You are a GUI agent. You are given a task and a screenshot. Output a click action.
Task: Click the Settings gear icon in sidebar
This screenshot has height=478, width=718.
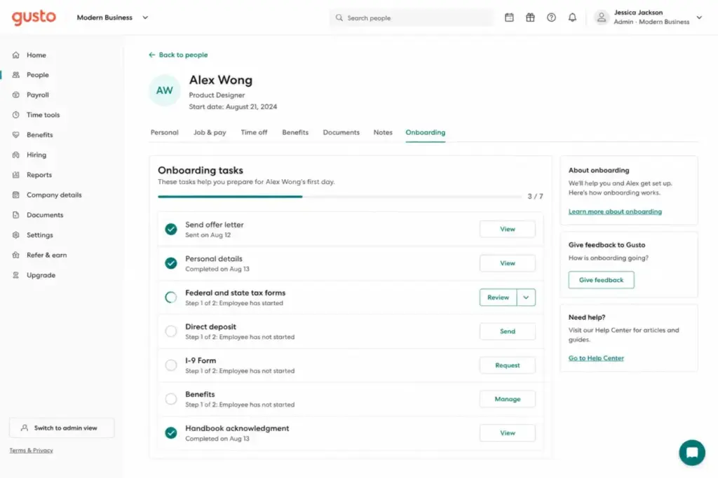pyautogui.click(x=16, y=235)
